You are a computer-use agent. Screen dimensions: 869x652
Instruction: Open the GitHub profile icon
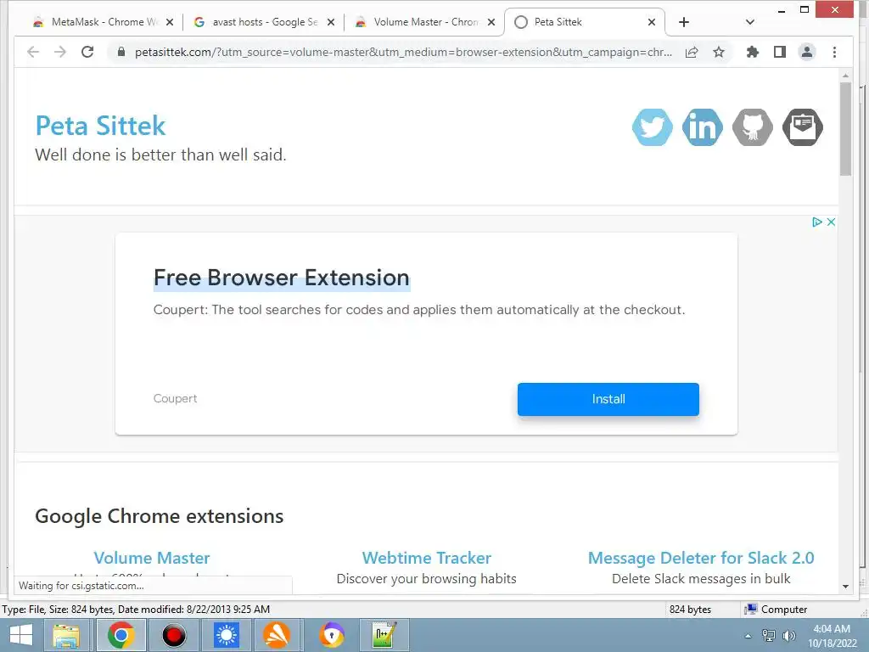pos(752,127)
